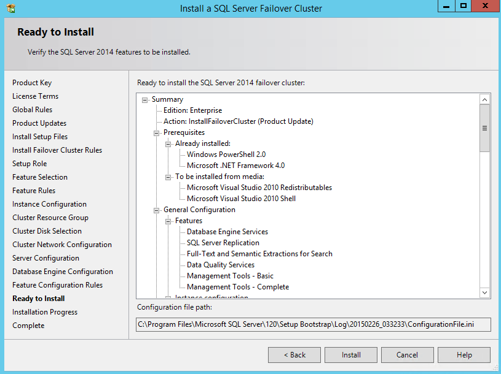Select Windows PowerShell 2.0 item

point(226,155)
